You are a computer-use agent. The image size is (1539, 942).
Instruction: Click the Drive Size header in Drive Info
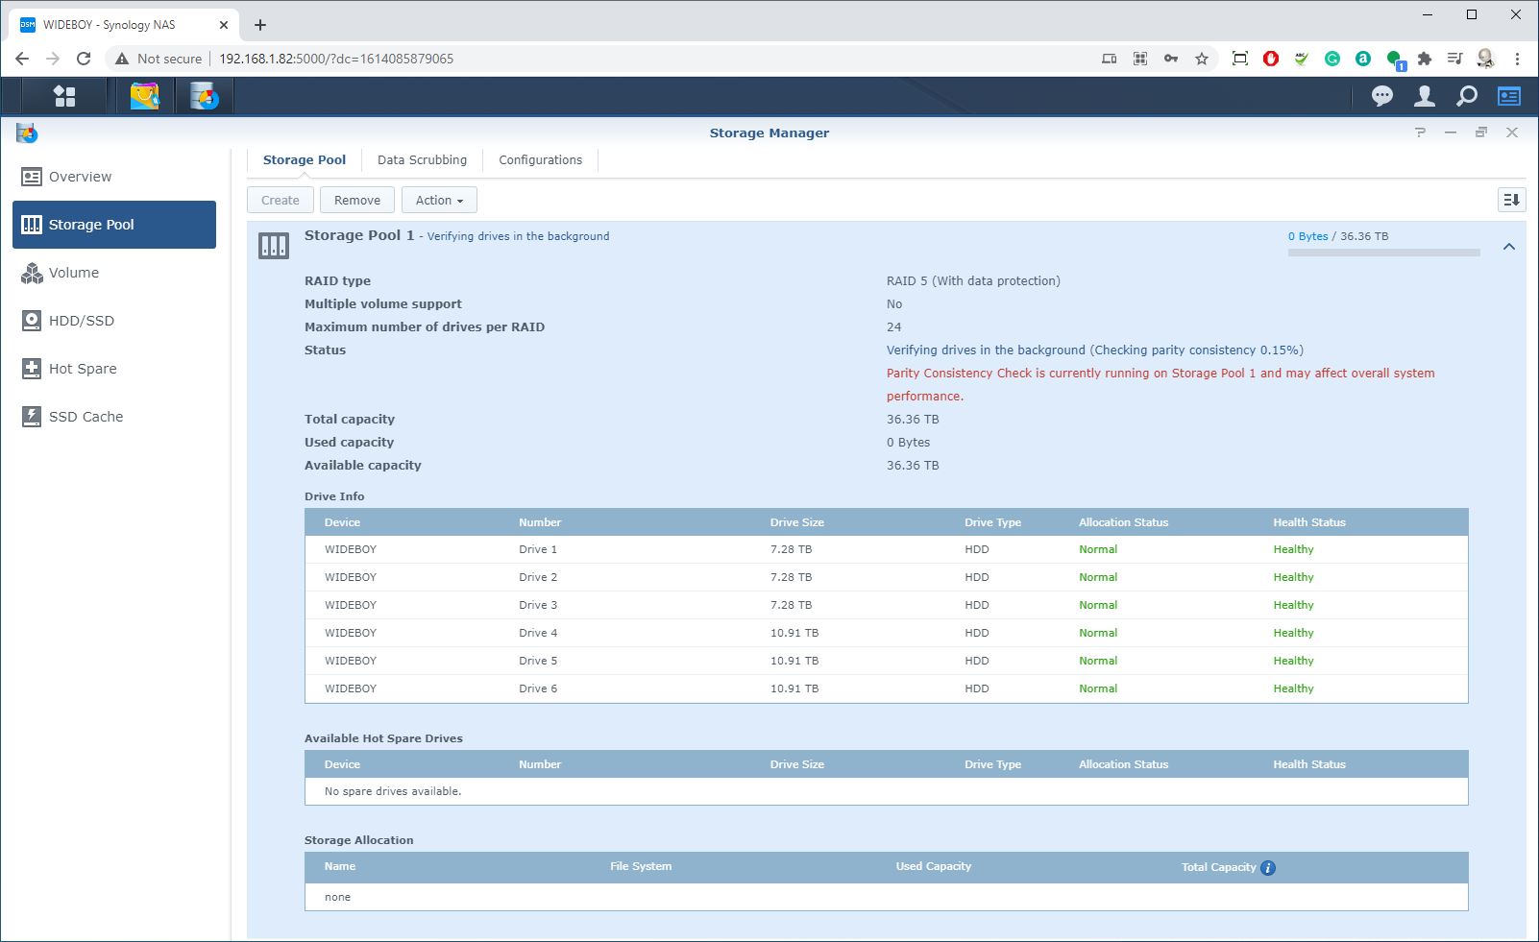click(x=796, y=522)
